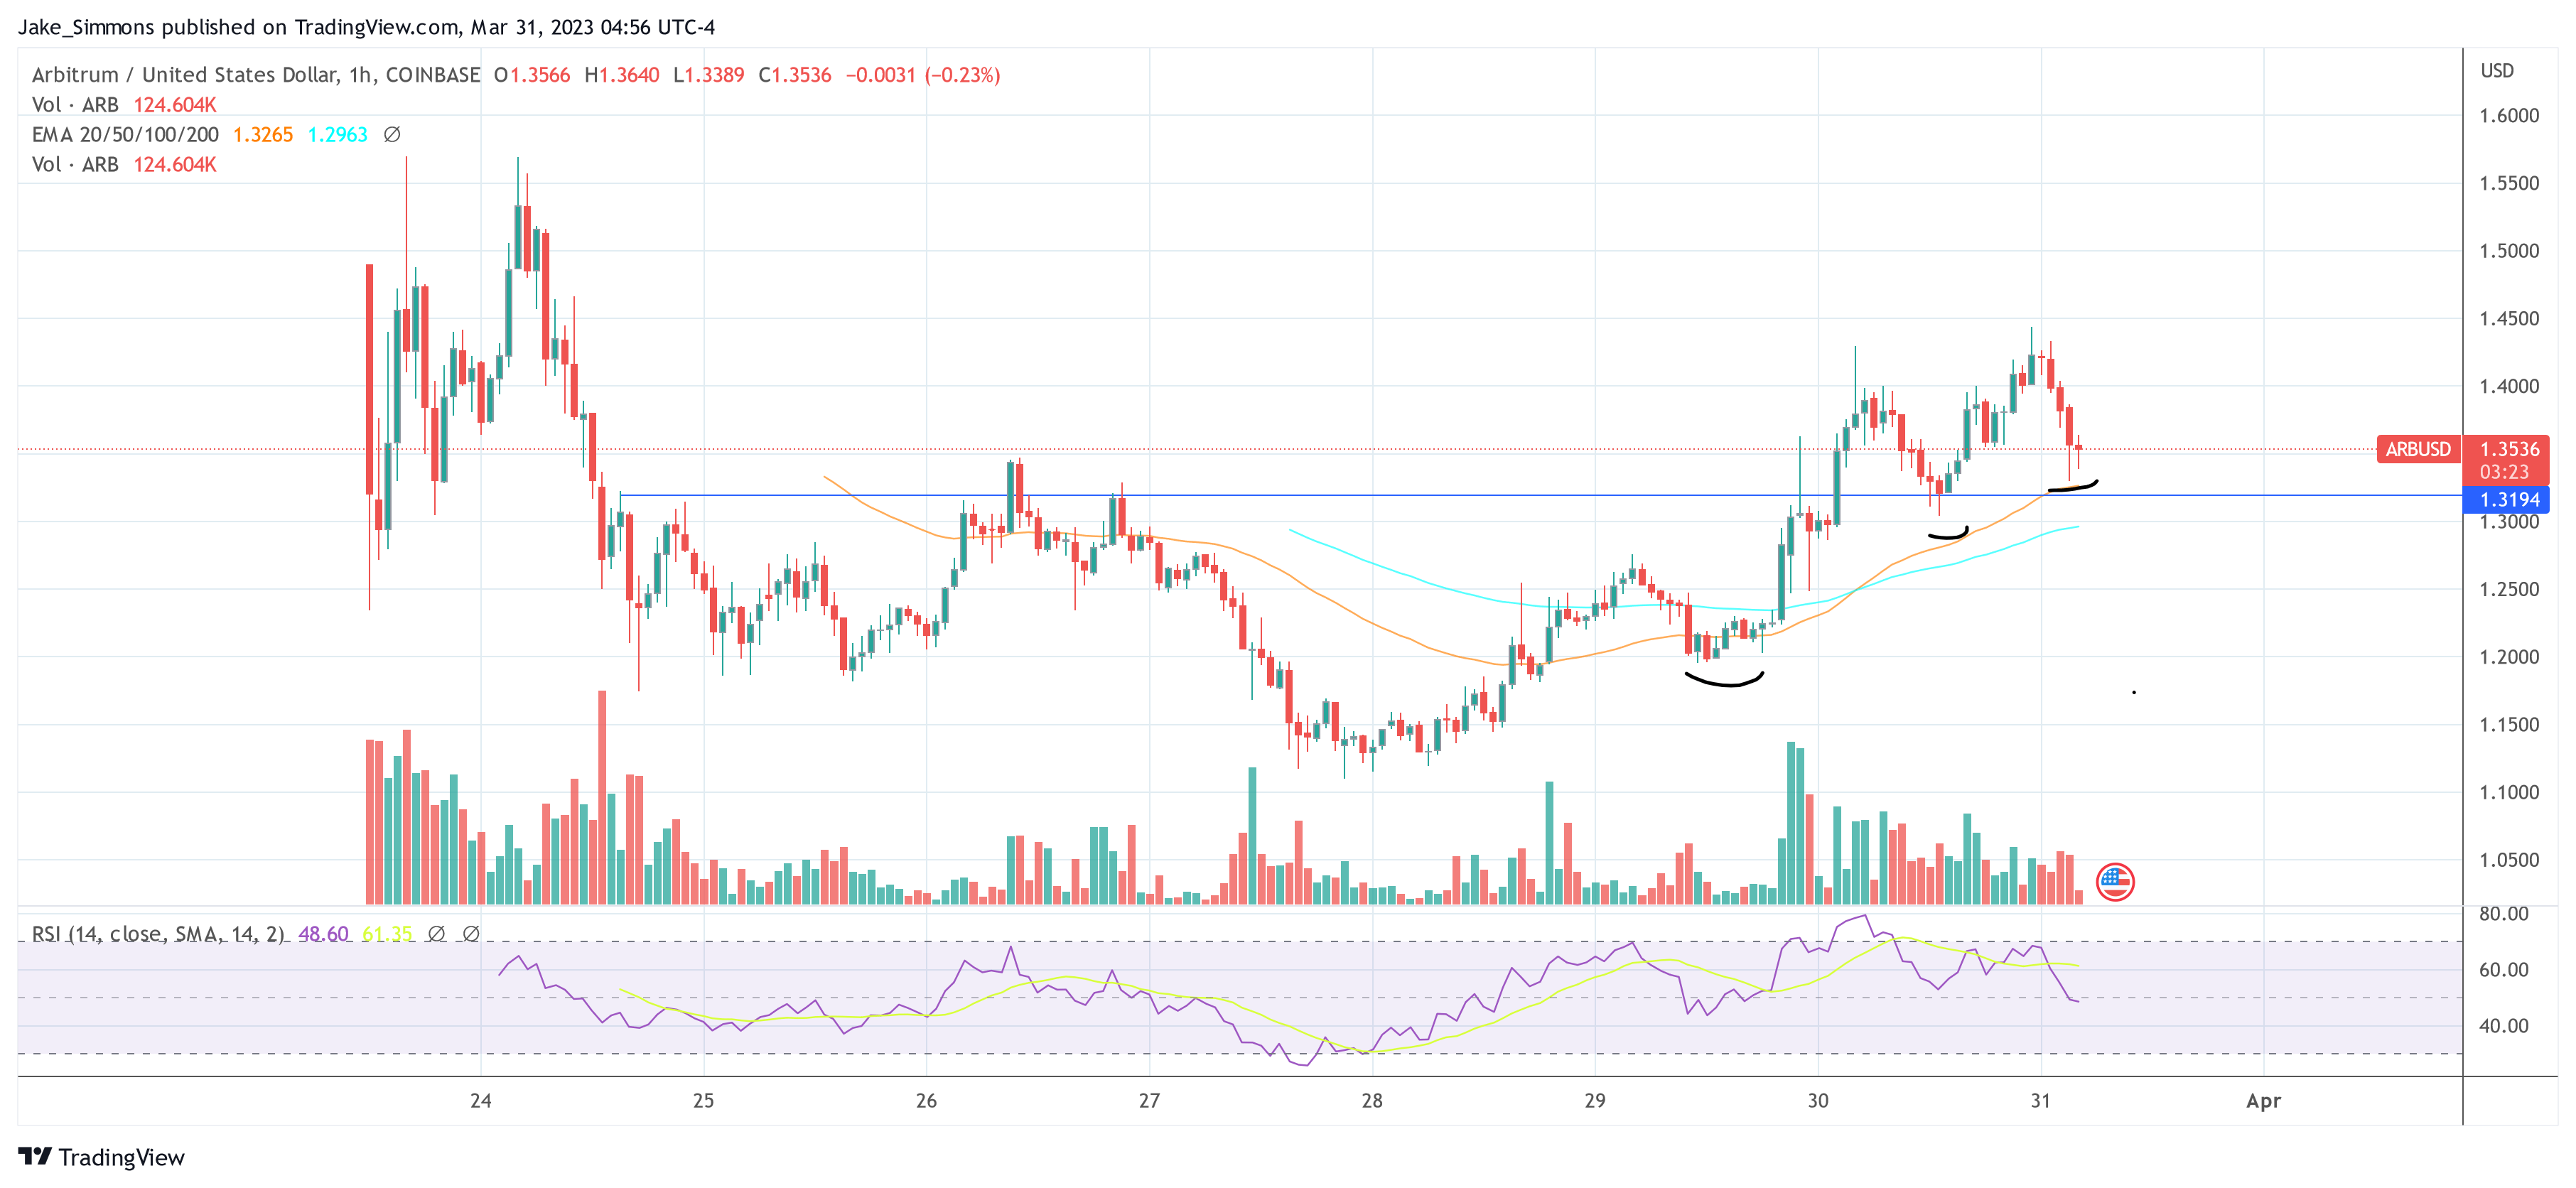Click date label 30 on time axis
Screen dimensions: 2576x1188
(1818, 1101)
